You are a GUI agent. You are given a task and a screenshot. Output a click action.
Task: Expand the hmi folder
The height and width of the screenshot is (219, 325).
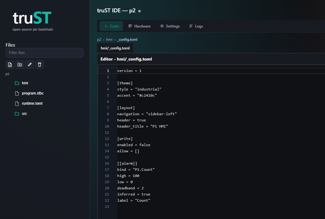pos(25,83)
